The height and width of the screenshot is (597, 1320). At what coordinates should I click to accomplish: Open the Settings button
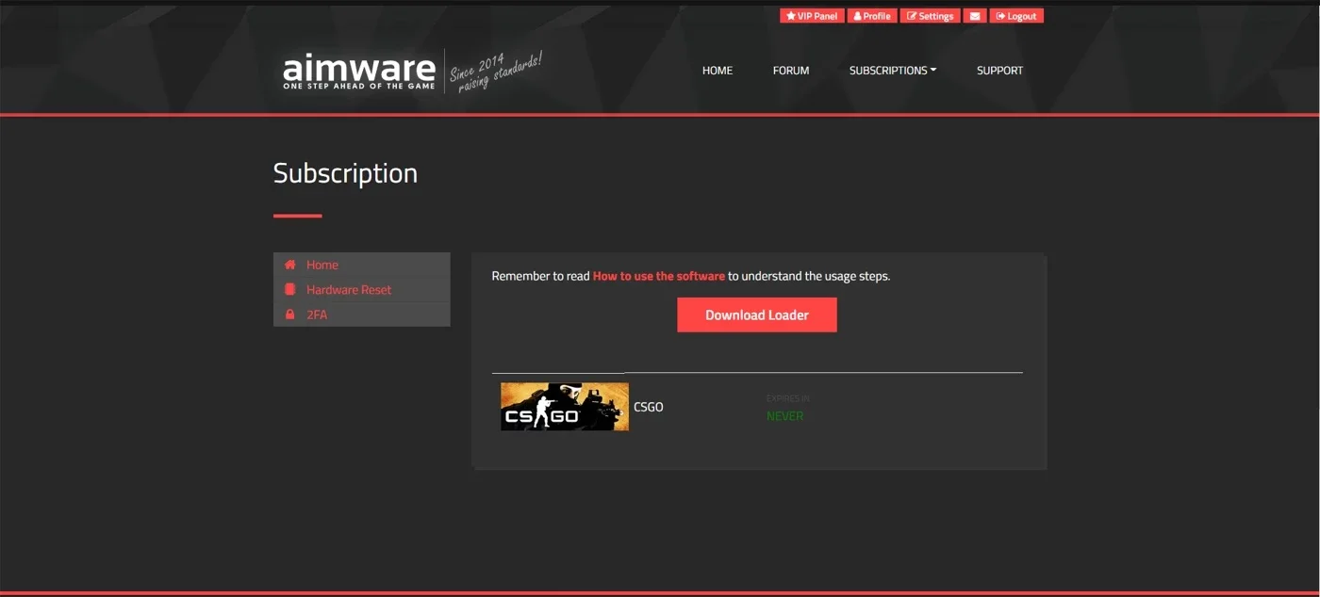point(931,16)
